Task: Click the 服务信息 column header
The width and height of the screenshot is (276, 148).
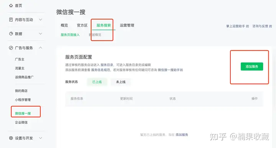Action: (x=77, y=99)
